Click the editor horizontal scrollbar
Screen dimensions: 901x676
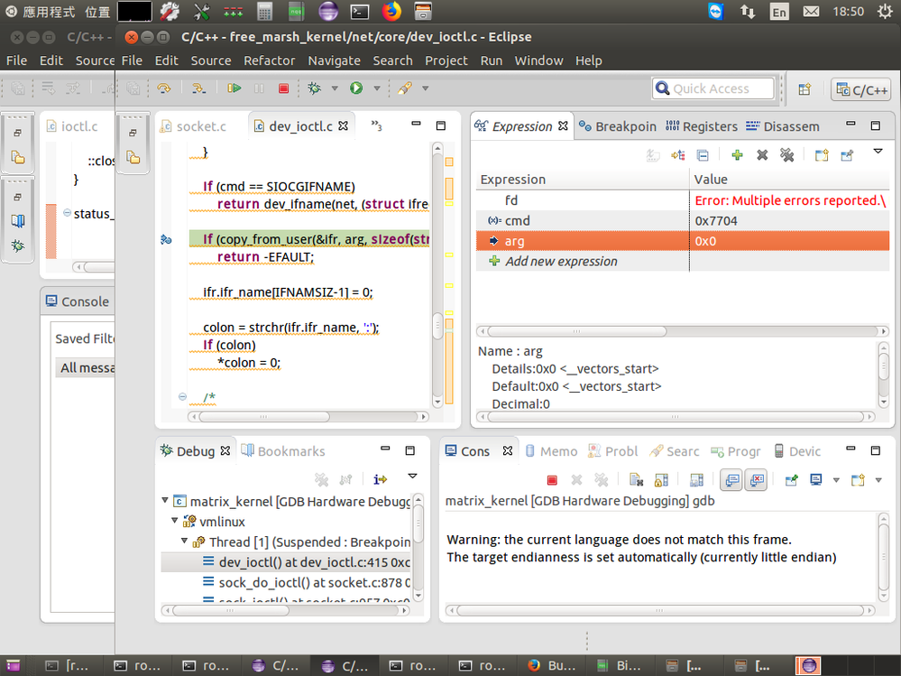[x=308, y=416]
